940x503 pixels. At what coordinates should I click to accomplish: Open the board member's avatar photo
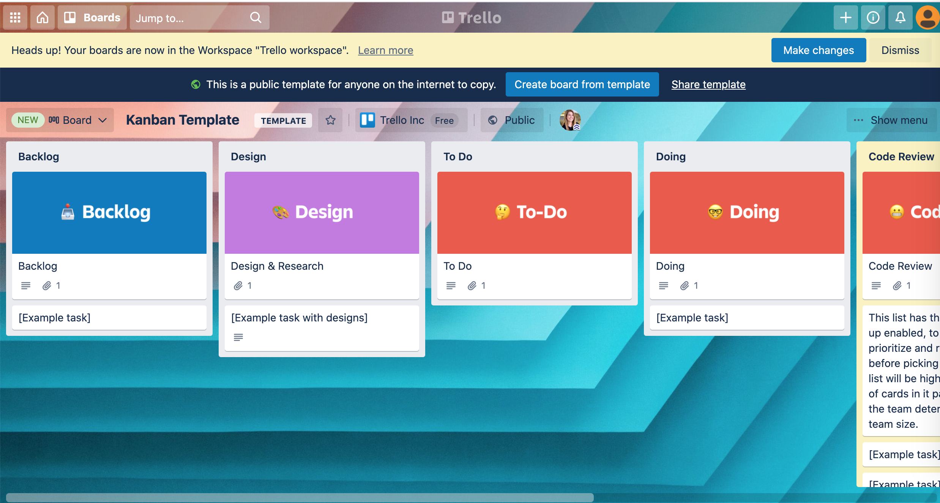[570, 120]
